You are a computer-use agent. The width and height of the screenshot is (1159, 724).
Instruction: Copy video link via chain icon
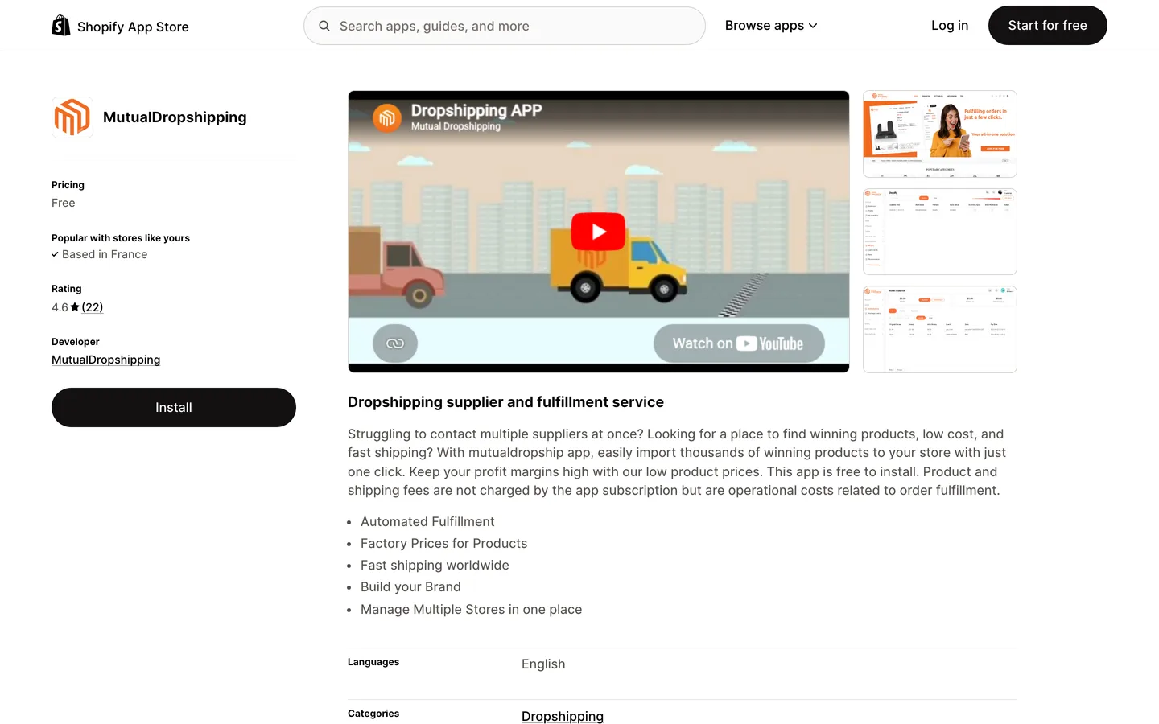pos(395,343)
